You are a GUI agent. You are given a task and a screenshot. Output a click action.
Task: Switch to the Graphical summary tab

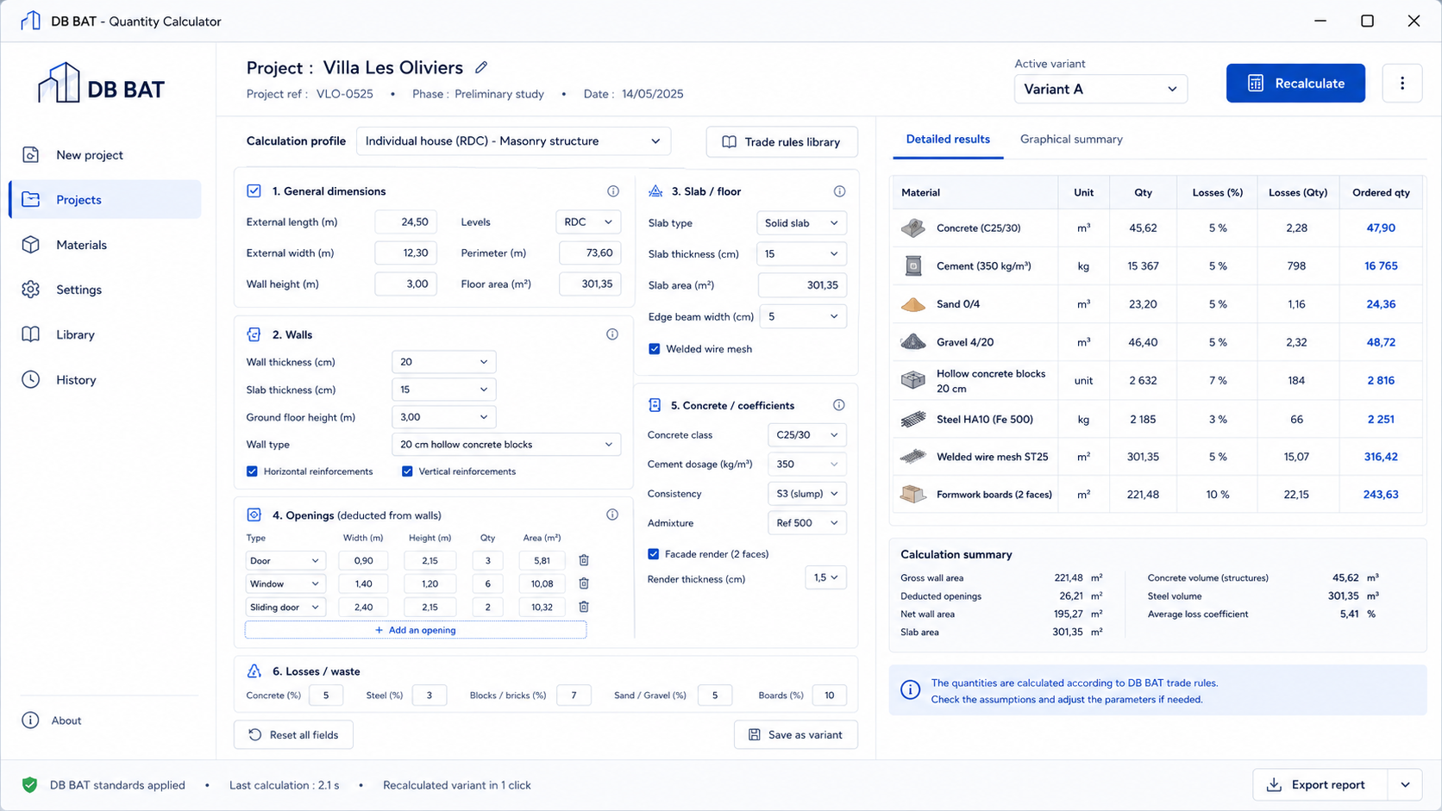click(x=1071, y=140)
